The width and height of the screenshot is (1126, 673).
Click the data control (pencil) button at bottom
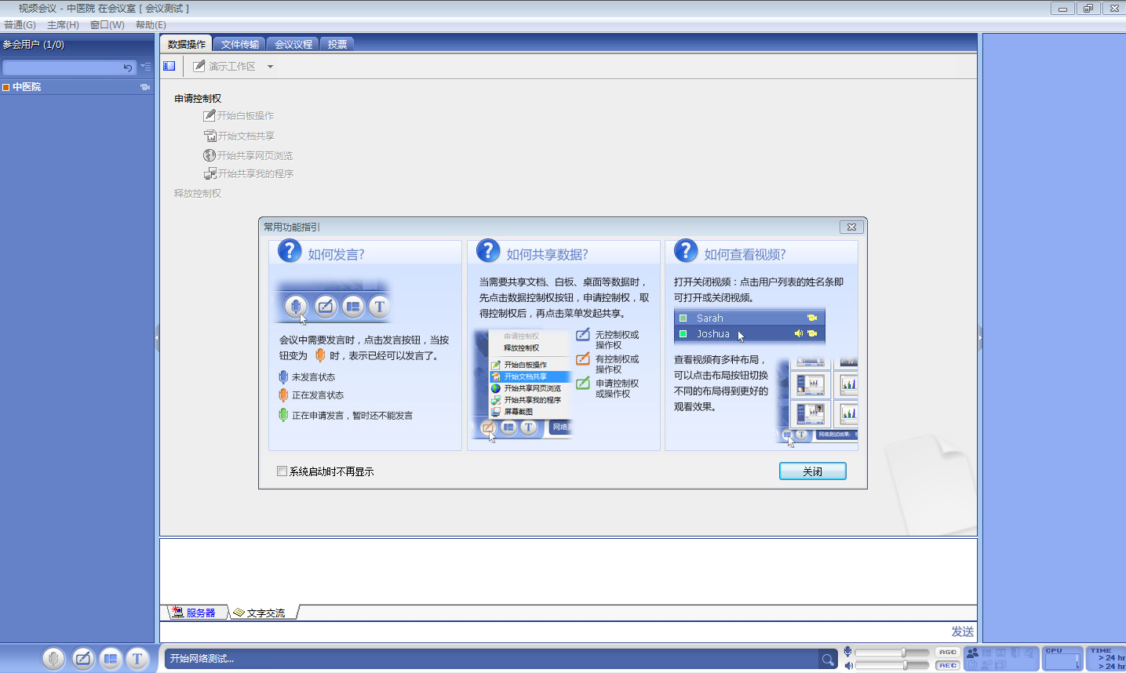pos(83,659)
